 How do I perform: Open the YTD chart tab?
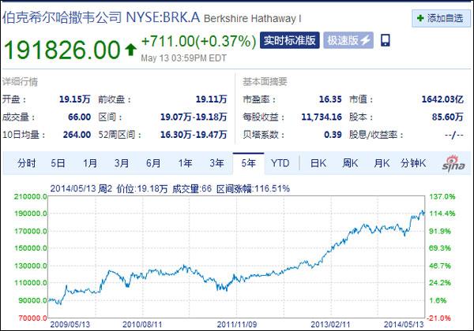[280, 163]
